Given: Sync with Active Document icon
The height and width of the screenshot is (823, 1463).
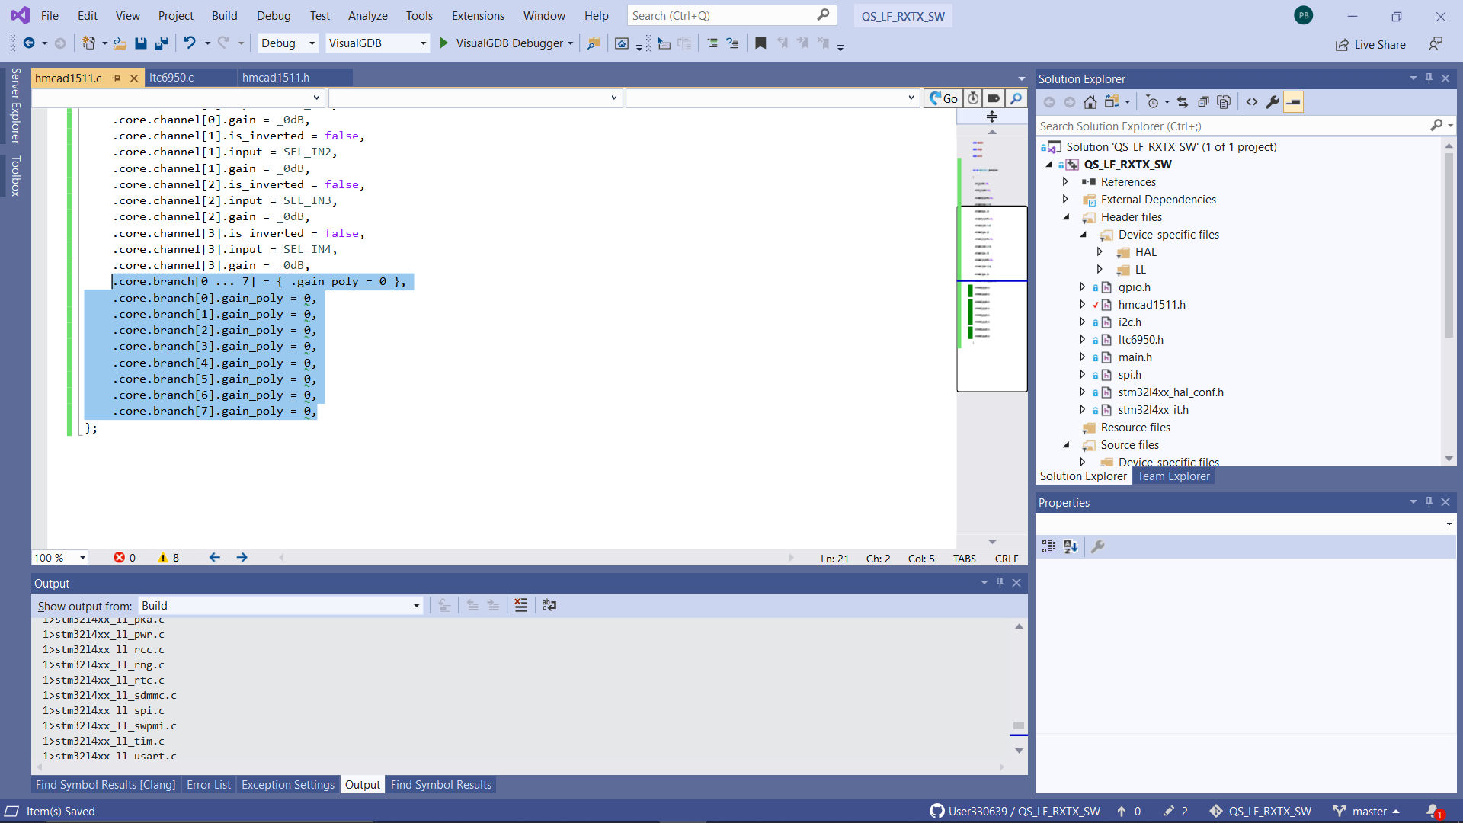Looking at the screenshot, I should pyautogui.click(x=1183, y=101).
